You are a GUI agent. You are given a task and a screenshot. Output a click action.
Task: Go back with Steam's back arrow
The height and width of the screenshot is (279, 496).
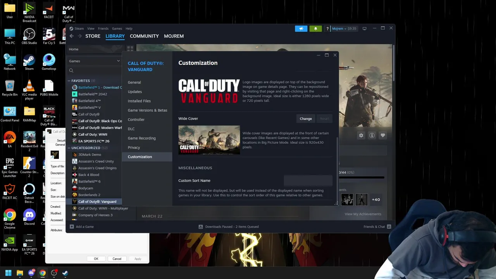click(71, 36)
